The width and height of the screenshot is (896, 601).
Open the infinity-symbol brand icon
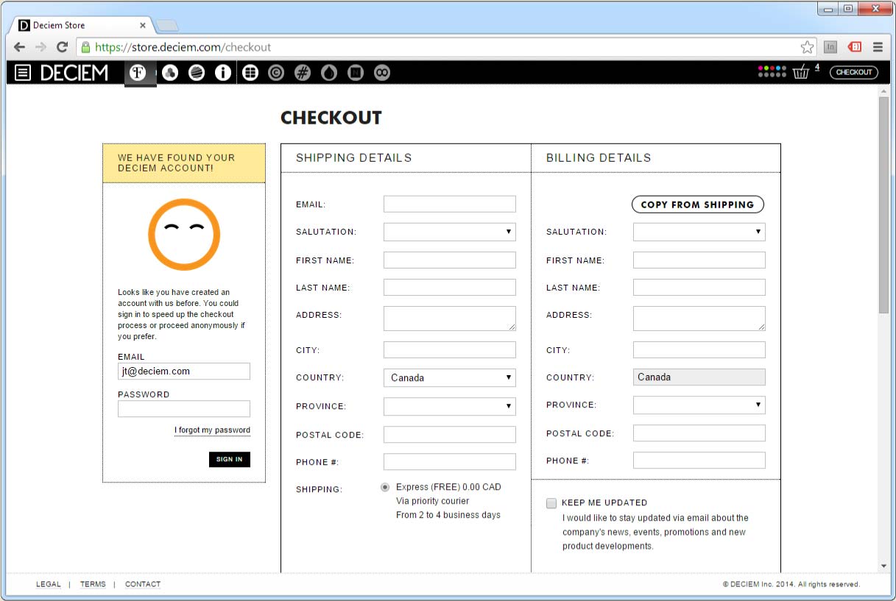pyautogui.click(x=382, y=73)
